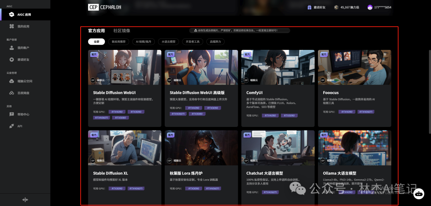Viewport: 431px width, 206px height.
Task: Click ComfyUI card thumbnail image
Action: click(x=278, y=67)
